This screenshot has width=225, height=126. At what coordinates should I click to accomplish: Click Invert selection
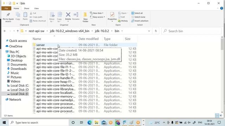140,21
